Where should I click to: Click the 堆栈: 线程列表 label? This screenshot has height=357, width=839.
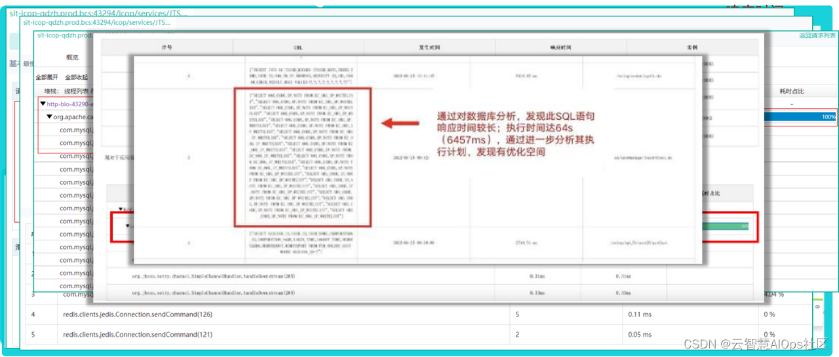[x=68, y=90]
